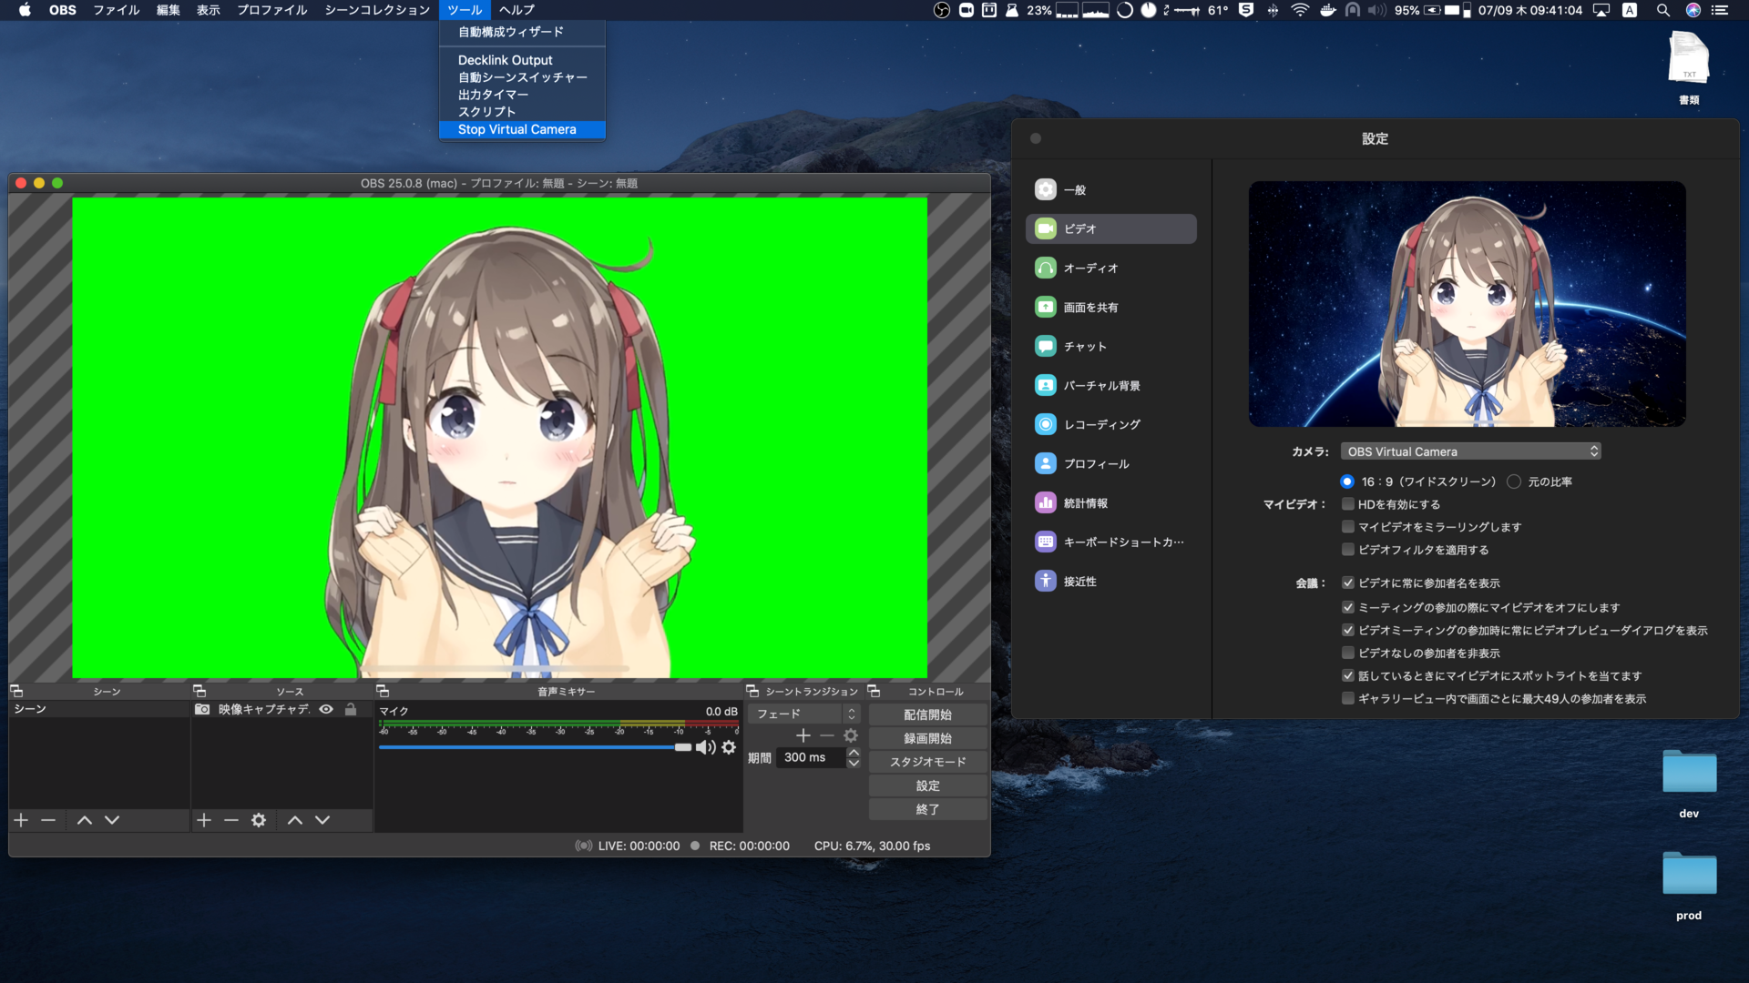Select 自動構成ウィザード from the ツール menu
The height and width of the screenshot is (983, 1749).
coord(522,32)
